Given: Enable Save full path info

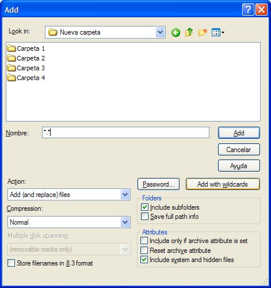Looking at the screenshot, I should click(x=144, y=217).
